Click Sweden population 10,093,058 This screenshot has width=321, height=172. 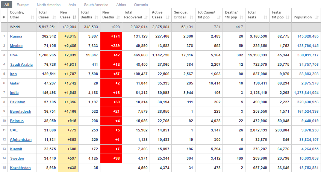click(x=309, y=158)
